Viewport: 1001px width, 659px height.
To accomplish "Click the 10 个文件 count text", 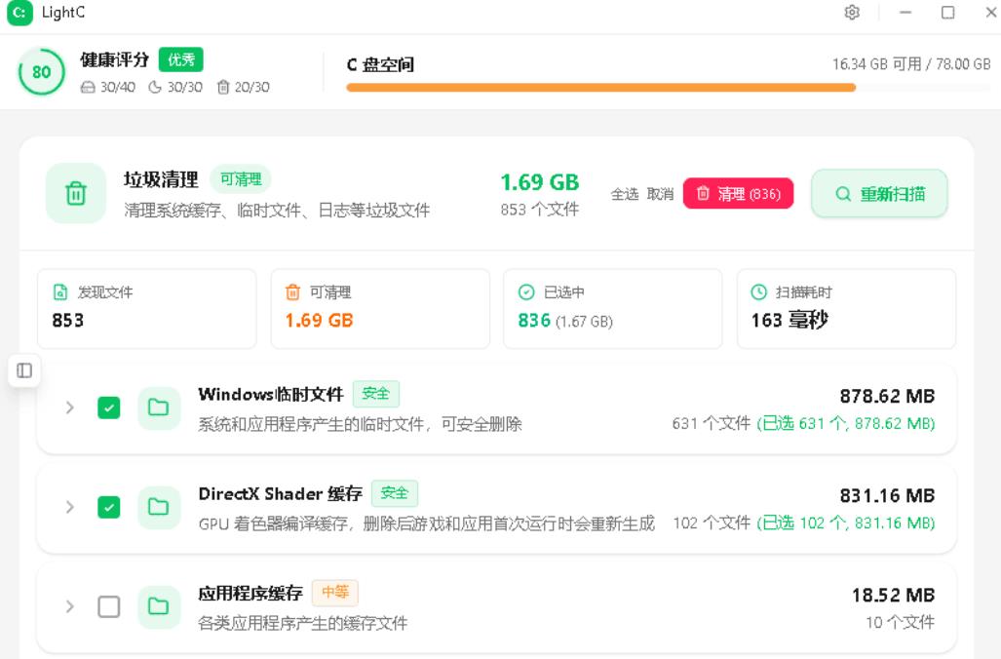I will point(901,622).
